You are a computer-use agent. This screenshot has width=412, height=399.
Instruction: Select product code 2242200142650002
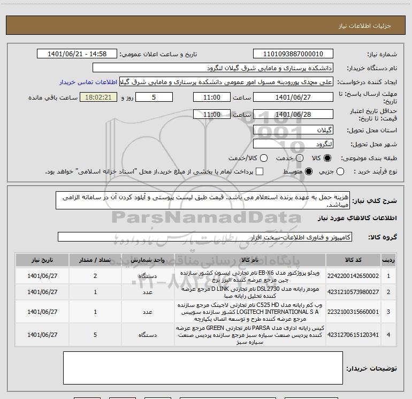tap(353, 276)
